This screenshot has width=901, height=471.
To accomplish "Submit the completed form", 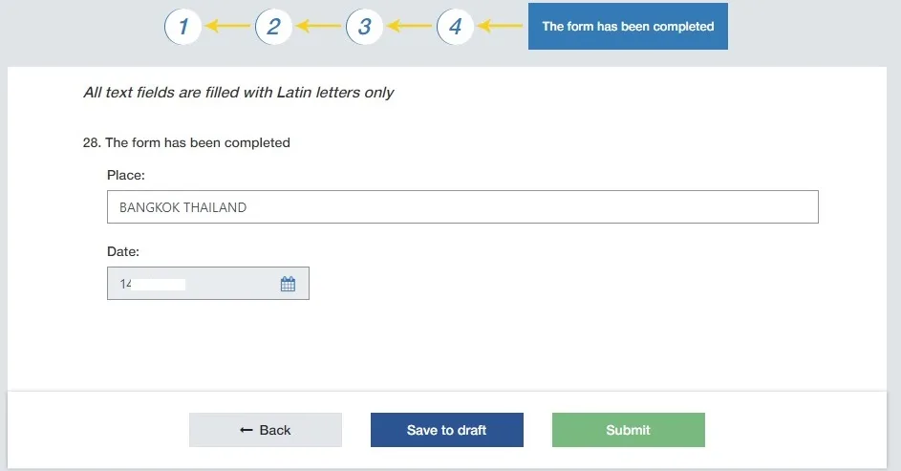I will 629,430.
